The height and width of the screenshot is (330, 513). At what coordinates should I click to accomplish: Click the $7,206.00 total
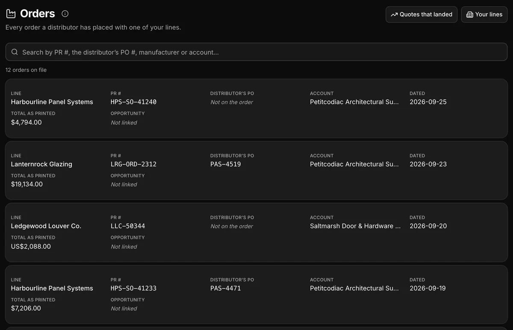tap(26, 308)
